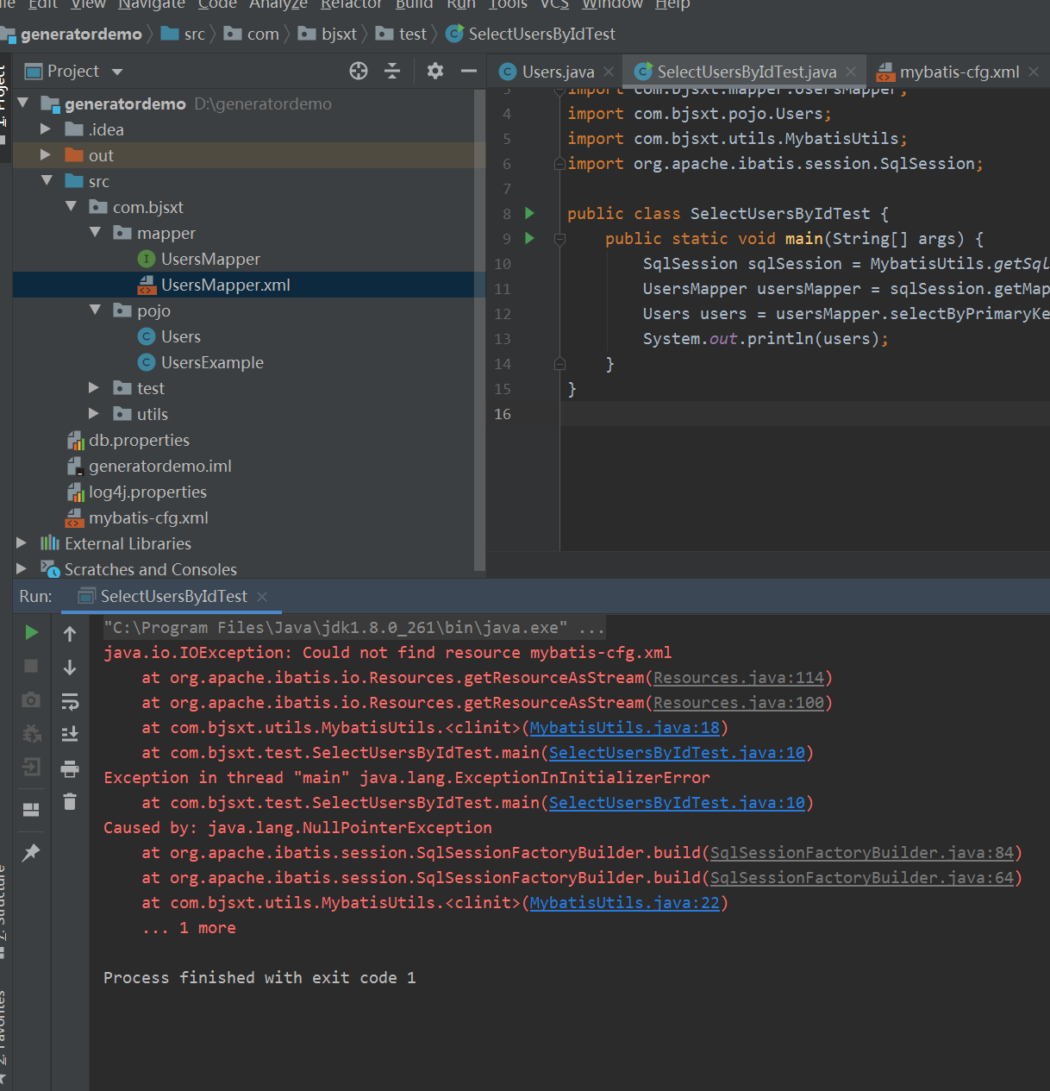Image resolution: width=1050 pixels, height=1091 pixels.
Task: Select UsersExample class in tree
Action: [212, 362]
